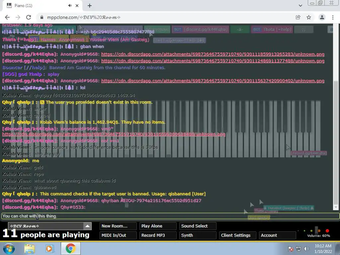Image resolution: width=340 pixels, height=255 pixels.
Task: Click the browser forward arrow
Action: click(x=18, y=17)
